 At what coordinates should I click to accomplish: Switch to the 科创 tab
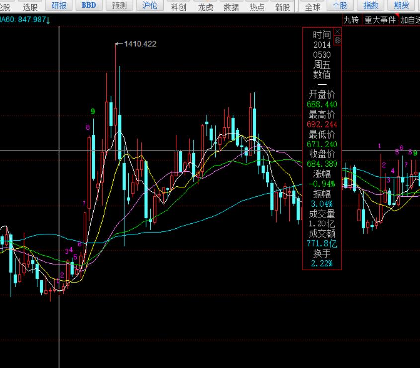coord(179,7)
